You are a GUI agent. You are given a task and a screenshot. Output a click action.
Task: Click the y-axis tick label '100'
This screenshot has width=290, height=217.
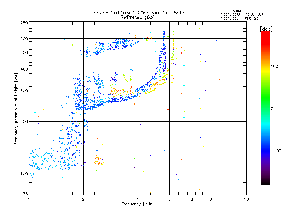click(x=24, y=174)
